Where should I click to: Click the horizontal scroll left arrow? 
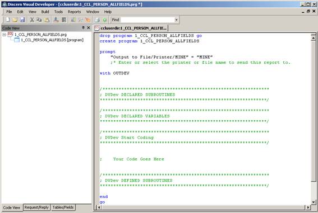99,207
